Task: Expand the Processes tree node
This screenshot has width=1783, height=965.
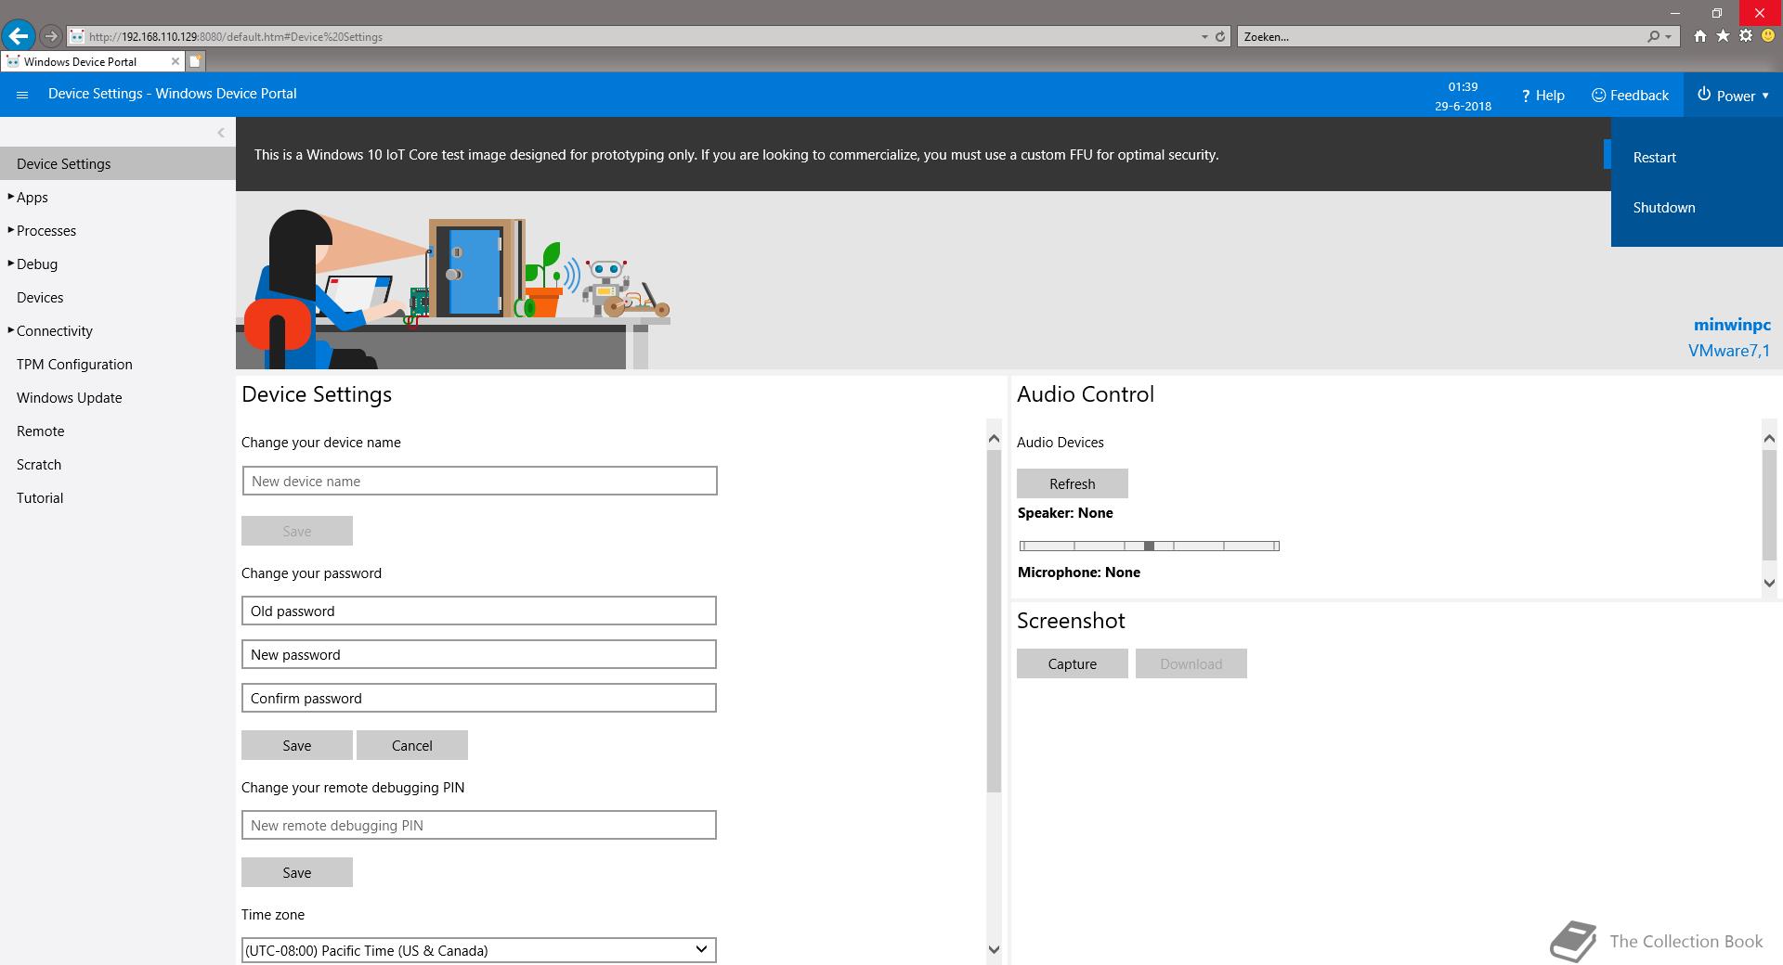Action: click(x=10, y=230)
